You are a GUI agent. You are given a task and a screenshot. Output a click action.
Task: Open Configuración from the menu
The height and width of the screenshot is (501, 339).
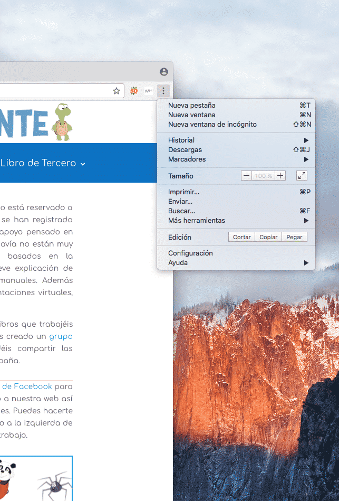[190, 253]
